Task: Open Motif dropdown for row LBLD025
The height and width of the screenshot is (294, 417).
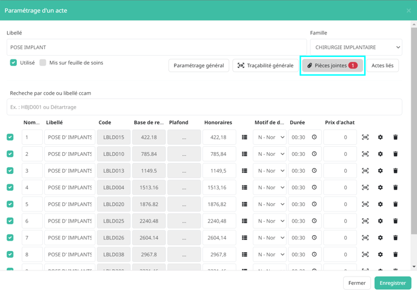Action: tap(270, 221)
